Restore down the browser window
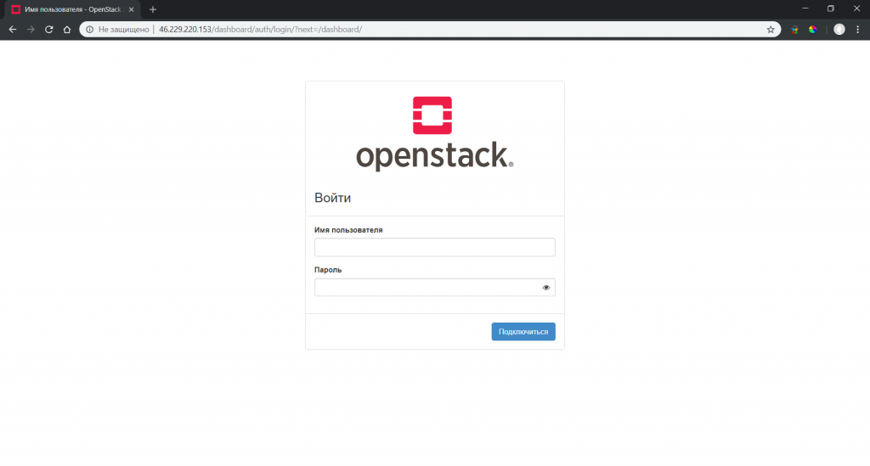This screenshot has width=870, height=466. tap(831, 8)
